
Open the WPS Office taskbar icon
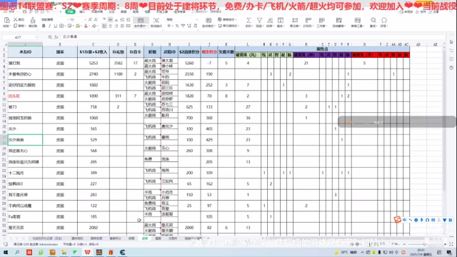pos(87,252)
